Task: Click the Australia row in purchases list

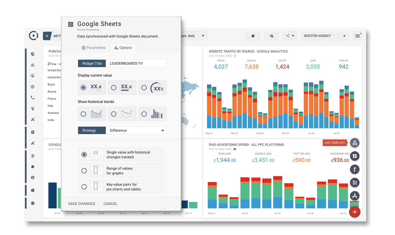Action: 53,113
